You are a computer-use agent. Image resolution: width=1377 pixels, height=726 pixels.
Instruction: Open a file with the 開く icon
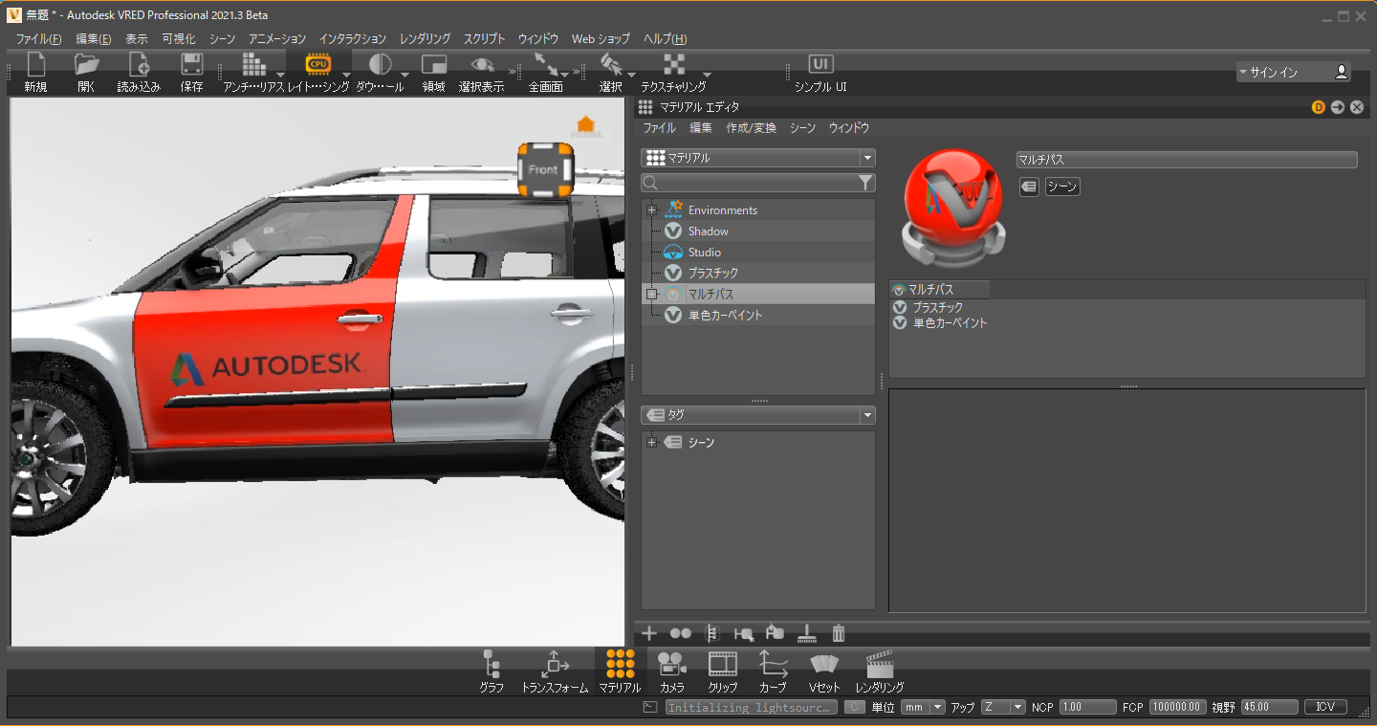pyautogui.click(x=87, y=65)
